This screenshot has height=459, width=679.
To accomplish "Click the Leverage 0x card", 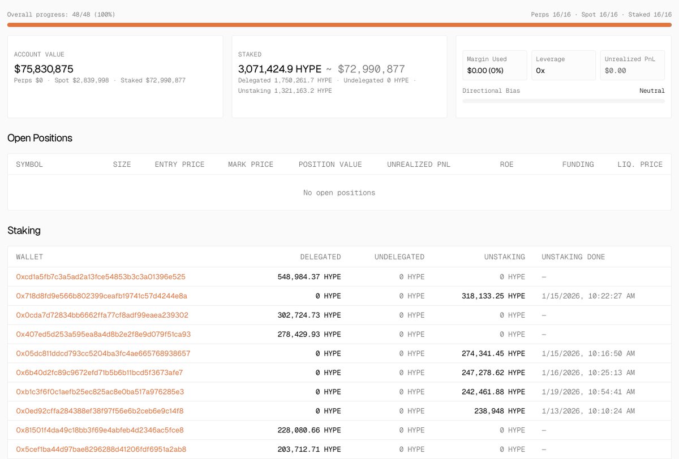I will (564, 65).
